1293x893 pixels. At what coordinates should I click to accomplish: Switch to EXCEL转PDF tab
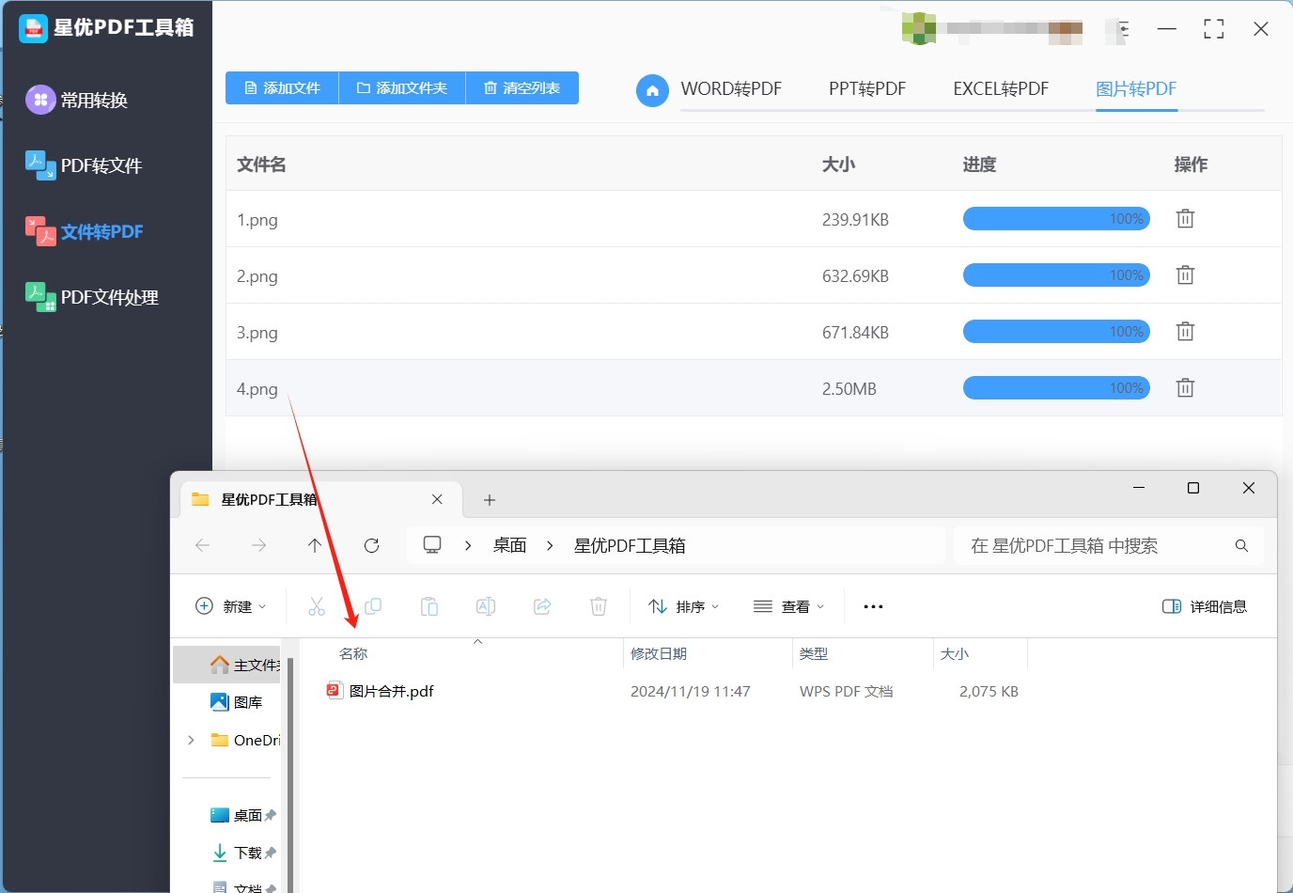tap(1001, 89)
